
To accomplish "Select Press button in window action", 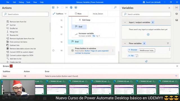I will pyautogui.click(x=91, y=50).
